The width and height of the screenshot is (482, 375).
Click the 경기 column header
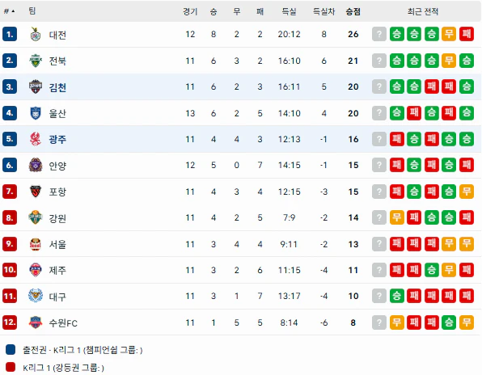(190, 11)
